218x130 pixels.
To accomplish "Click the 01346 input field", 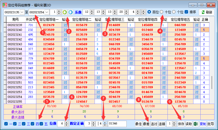I will pyautogui.click(x=117, y=124).
